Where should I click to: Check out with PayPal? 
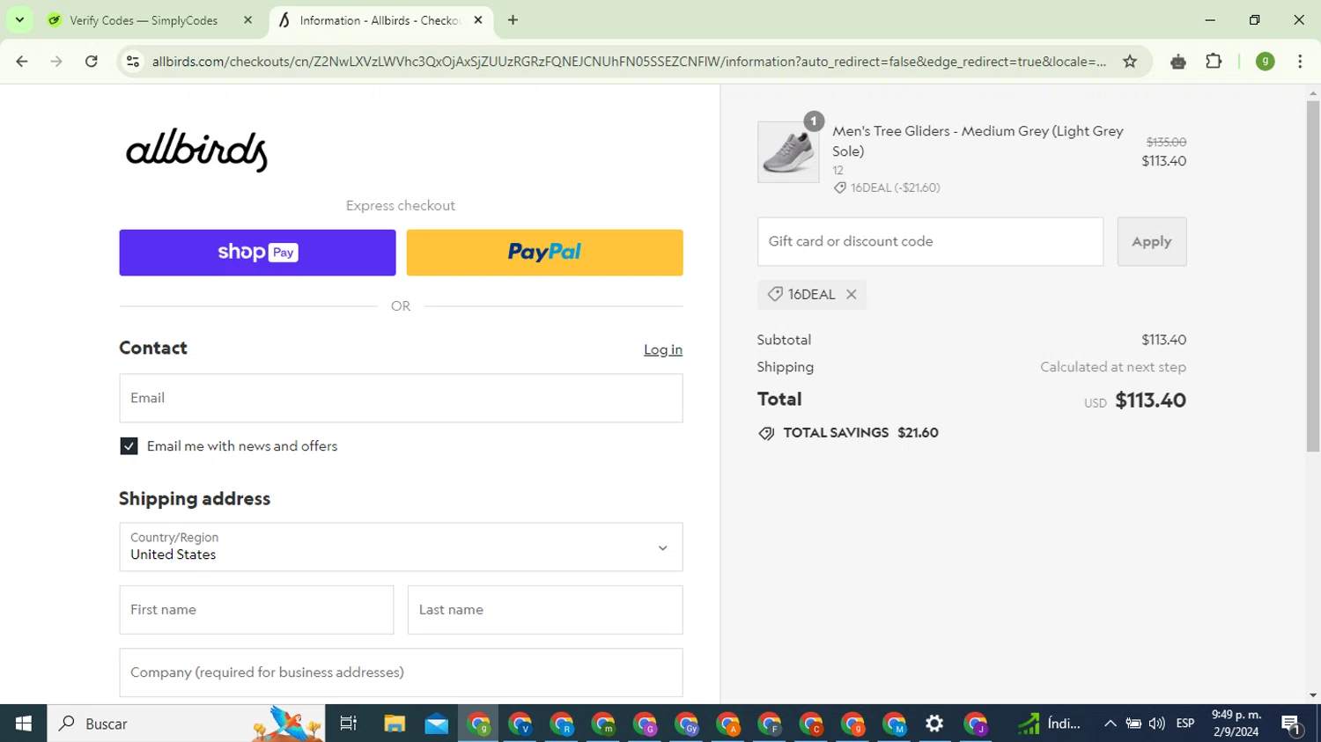pyautogui.click(x=544, y=253)
